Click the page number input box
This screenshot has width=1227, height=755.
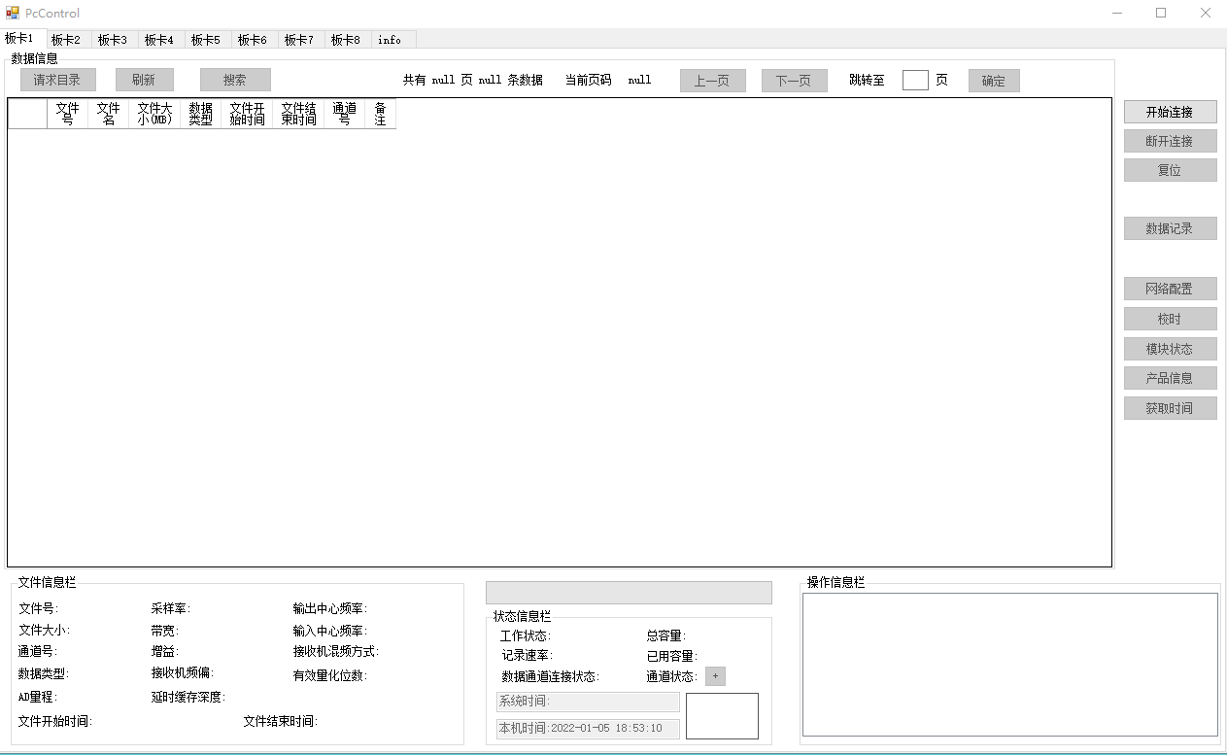click(915, 81)
